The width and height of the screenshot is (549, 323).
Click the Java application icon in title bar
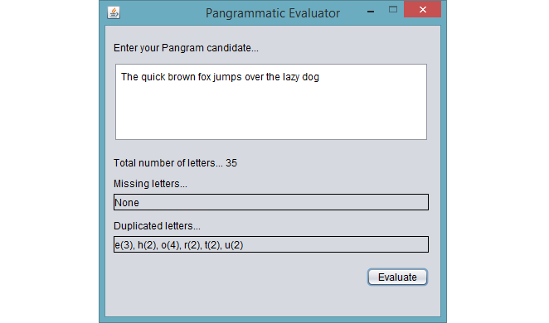tap(114, 12)
